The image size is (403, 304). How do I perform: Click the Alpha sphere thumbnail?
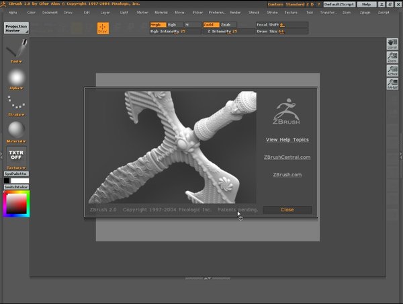pos(17,76)
